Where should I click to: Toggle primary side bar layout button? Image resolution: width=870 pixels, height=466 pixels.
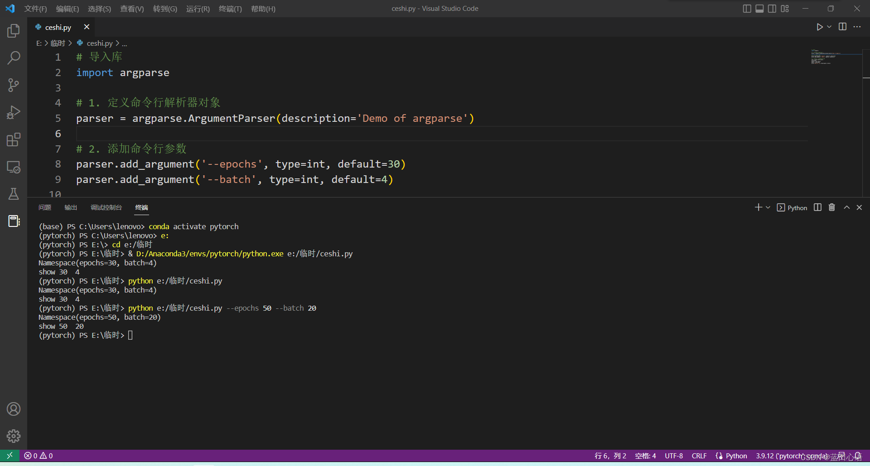pos(747,9)
